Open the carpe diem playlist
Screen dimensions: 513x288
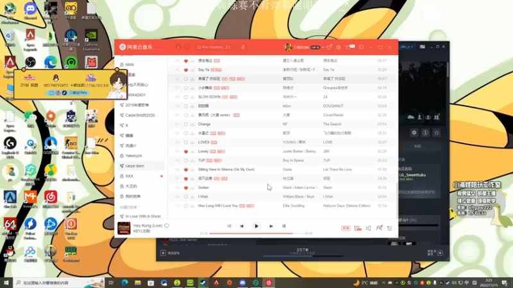tap(141, 166)
